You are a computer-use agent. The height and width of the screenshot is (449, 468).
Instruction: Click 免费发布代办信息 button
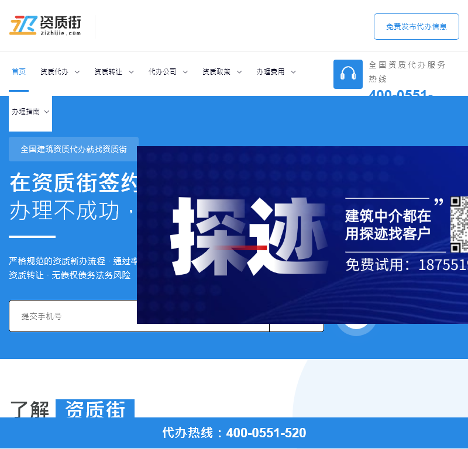tap(417, 26)
